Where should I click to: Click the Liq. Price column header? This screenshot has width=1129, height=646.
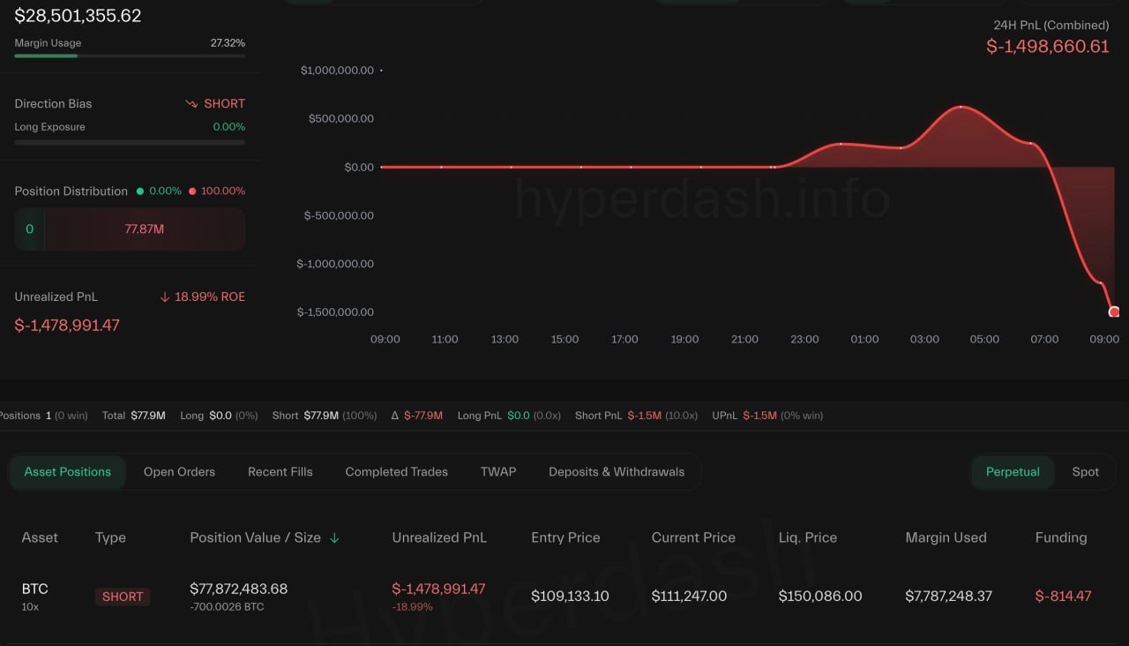(x=807, y=537)
